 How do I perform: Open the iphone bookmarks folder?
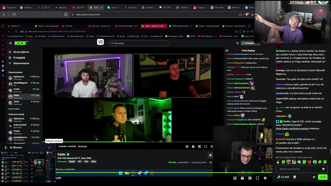tap(90, 36)
